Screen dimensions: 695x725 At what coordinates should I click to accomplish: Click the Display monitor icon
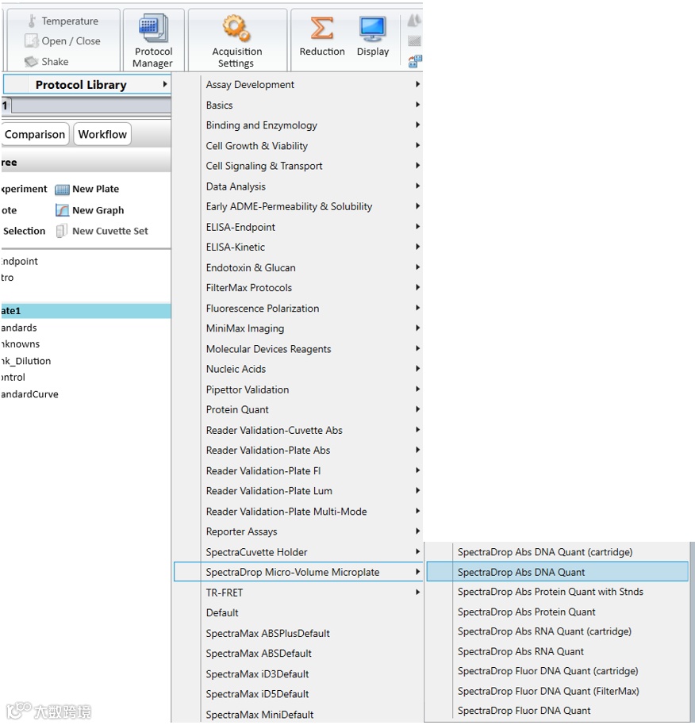[373, 29]
